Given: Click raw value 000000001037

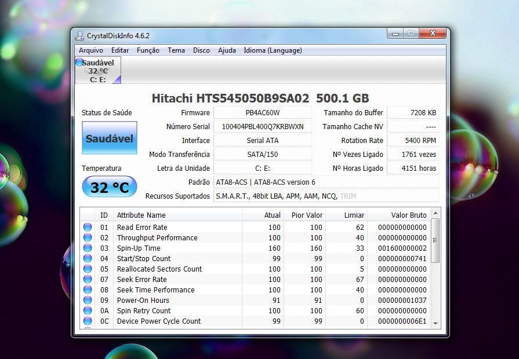Looking at the screenshot, I should point(402,300).
